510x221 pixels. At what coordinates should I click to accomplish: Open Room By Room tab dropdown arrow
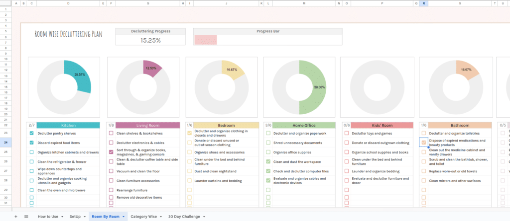124,217
